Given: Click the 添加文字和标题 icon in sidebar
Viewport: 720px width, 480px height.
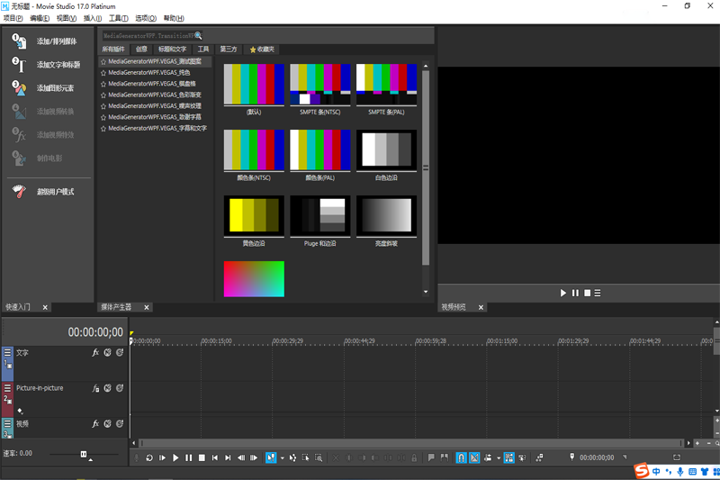Looking at the screenshot, I should [18, 64].
